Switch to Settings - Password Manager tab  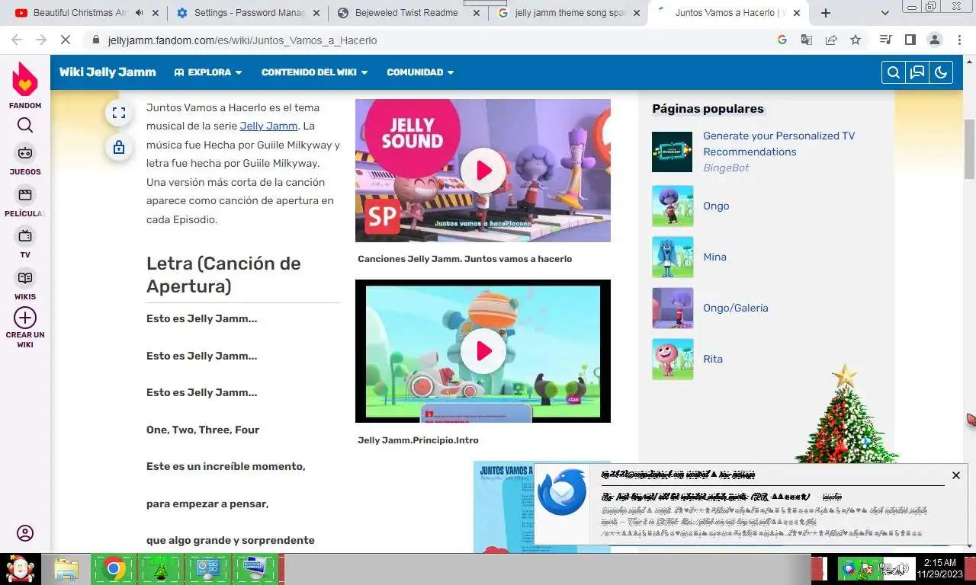(x=249, y=13)
